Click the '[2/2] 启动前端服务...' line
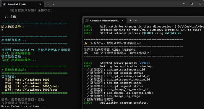Viewport: 204px width, 109px height. coord(19,60)
